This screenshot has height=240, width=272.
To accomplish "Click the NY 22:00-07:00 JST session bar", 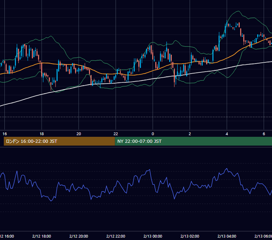I will [194, 141].
